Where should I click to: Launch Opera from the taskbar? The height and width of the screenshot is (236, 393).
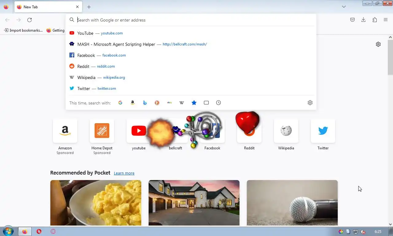coord(39,232)
